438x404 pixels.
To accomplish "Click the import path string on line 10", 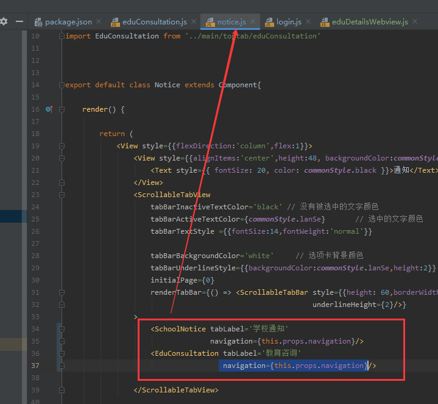I will [x=253, y=36].
